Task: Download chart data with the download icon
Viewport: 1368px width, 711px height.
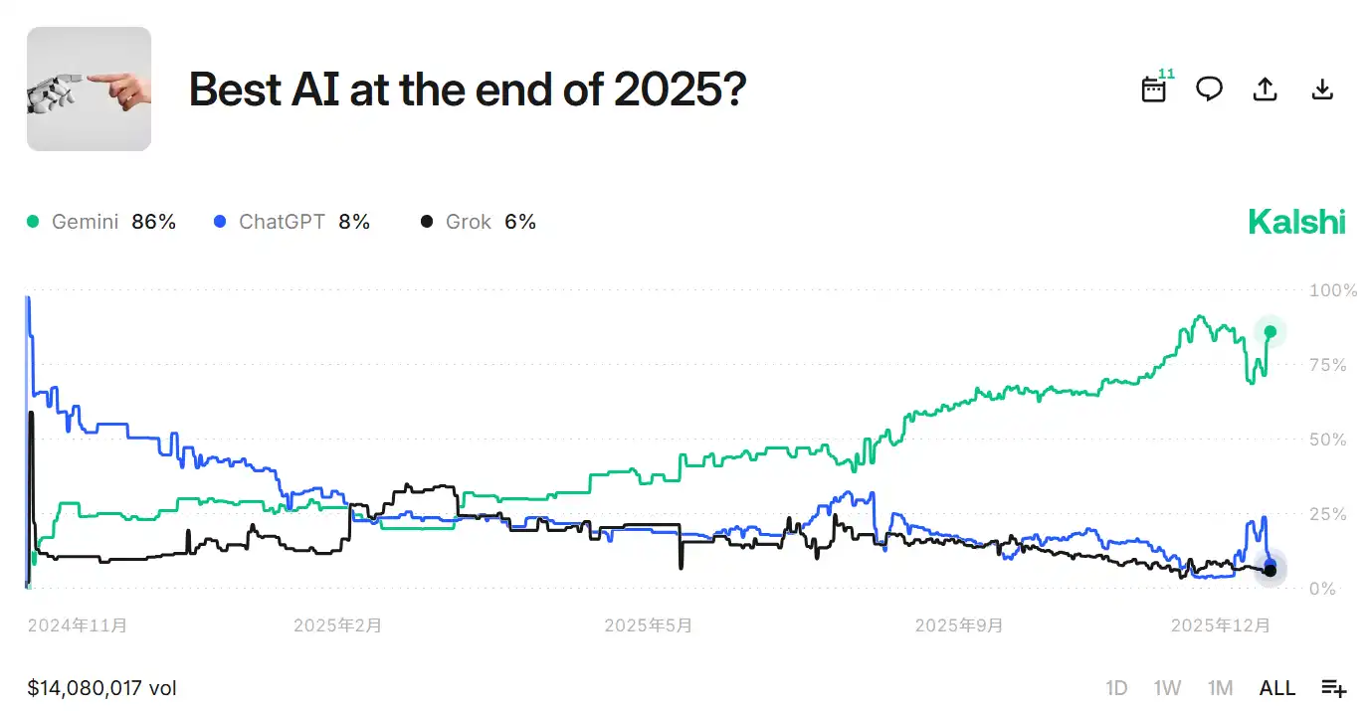Action: point(1321,89)
